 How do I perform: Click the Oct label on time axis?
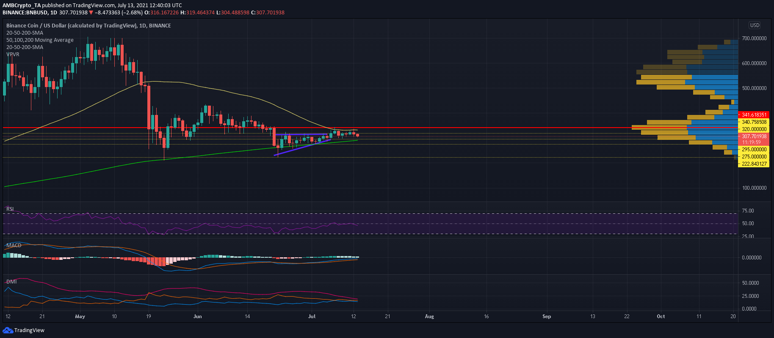(x=661, y=316)
